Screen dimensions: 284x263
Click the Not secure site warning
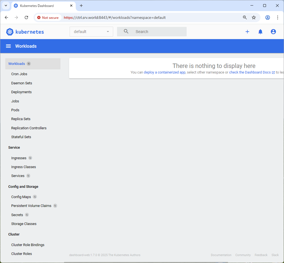(x=48, y=17)
